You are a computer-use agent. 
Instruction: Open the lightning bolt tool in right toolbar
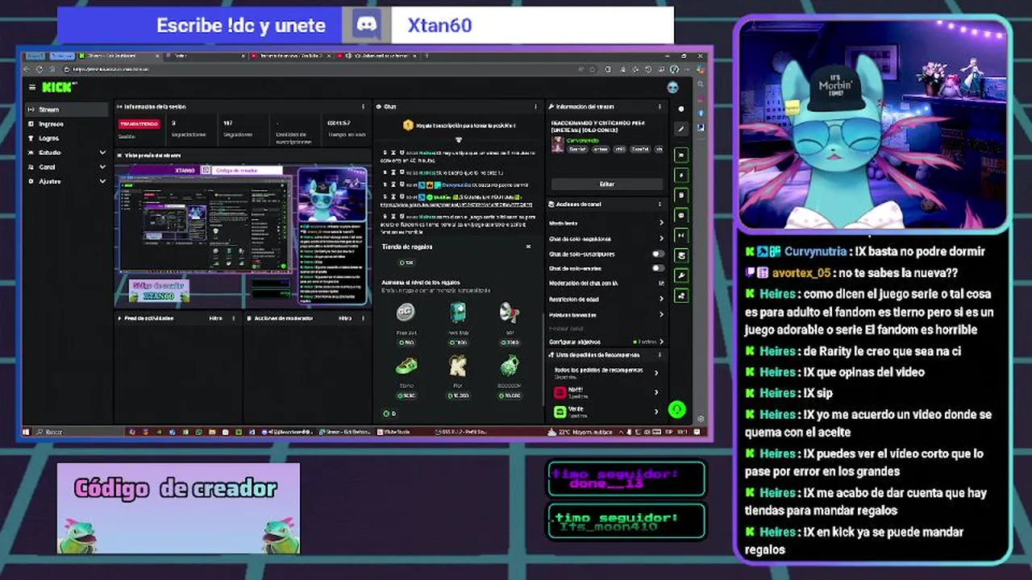click(681, 175)
